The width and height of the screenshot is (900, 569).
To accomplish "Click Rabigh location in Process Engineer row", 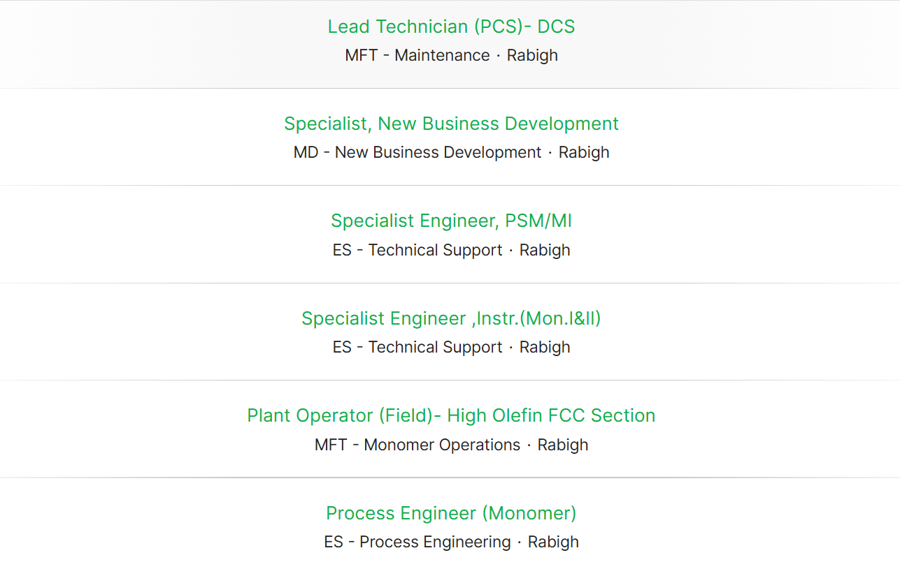I will pyautogui.click(x=553, y=542).
